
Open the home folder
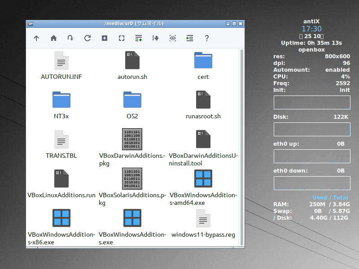[x=53, y=38]
